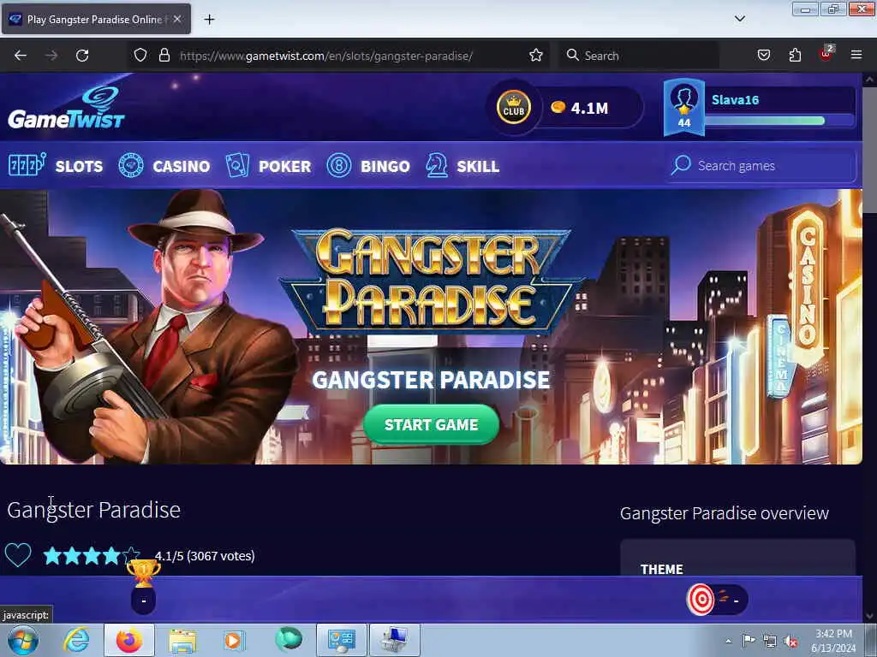Image resolution: width=877 pixels, height=657 pixels.
Task: Open the shield tracking protection icon
Action: click(140, 56)
